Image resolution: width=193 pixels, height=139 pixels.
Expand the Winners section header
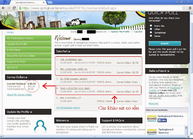75,121
